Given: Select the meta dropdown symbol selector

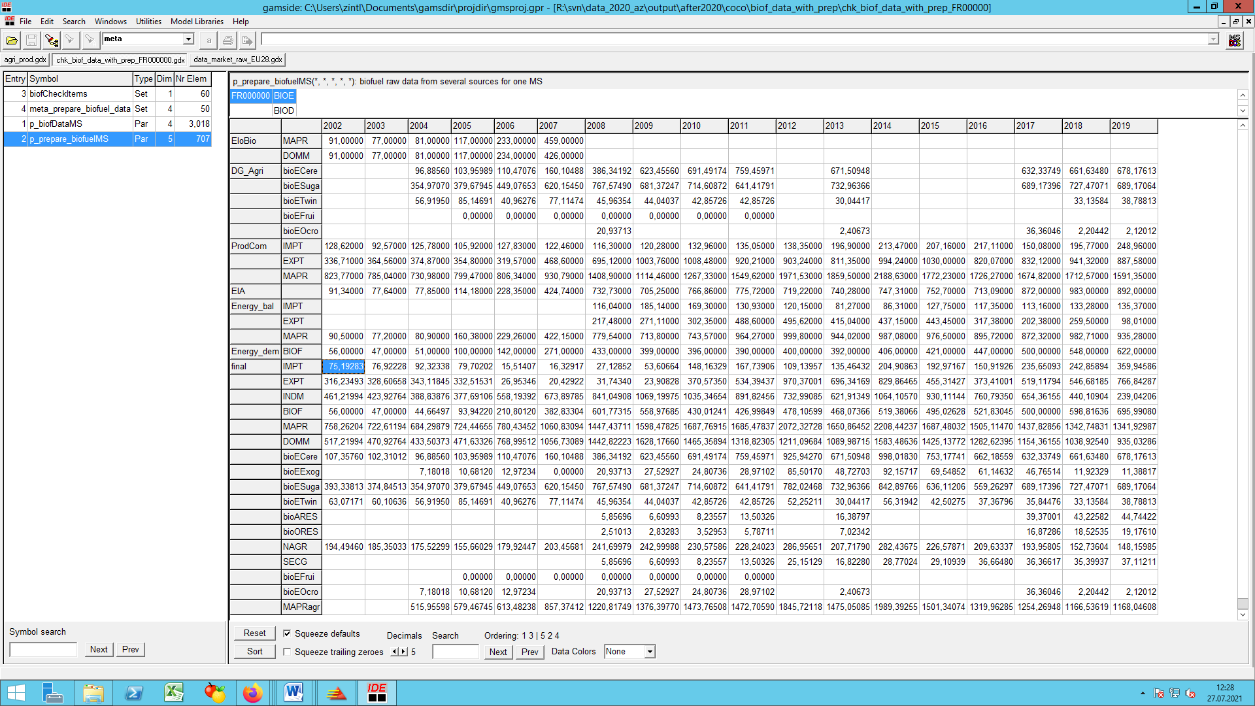Looking at the screenshot, I should tap(145, 40).
